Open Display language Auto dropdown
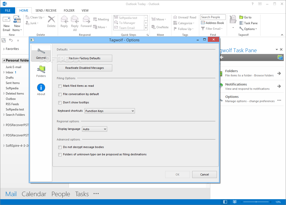This screenshot has width=286, height=205. click(95, 129)
